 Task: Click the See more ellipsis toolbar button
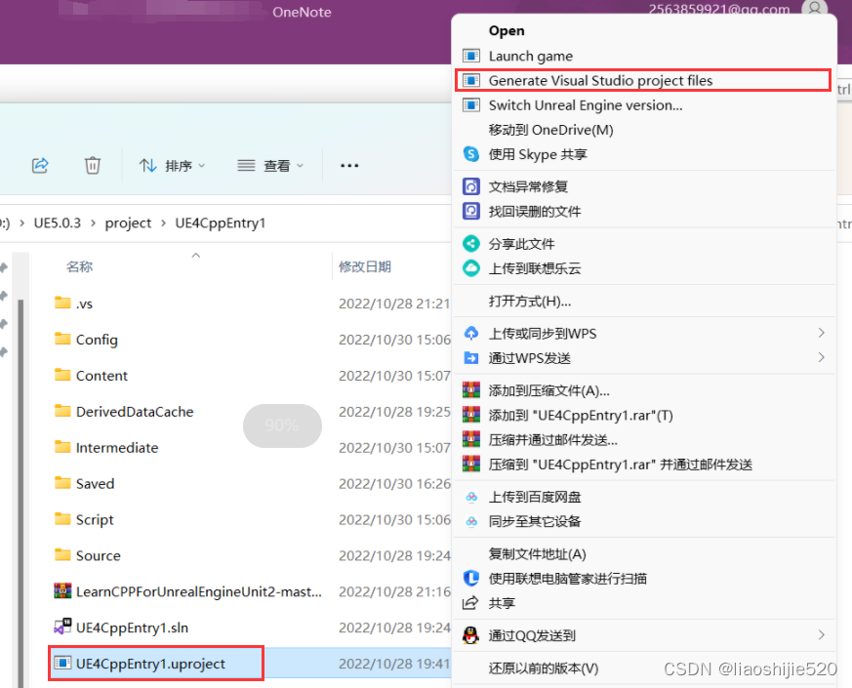click(349, 166)
